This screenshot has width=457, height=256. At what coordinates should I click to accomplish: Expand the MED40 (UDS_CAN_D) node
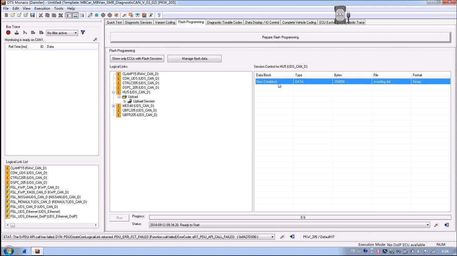(114, 106)
